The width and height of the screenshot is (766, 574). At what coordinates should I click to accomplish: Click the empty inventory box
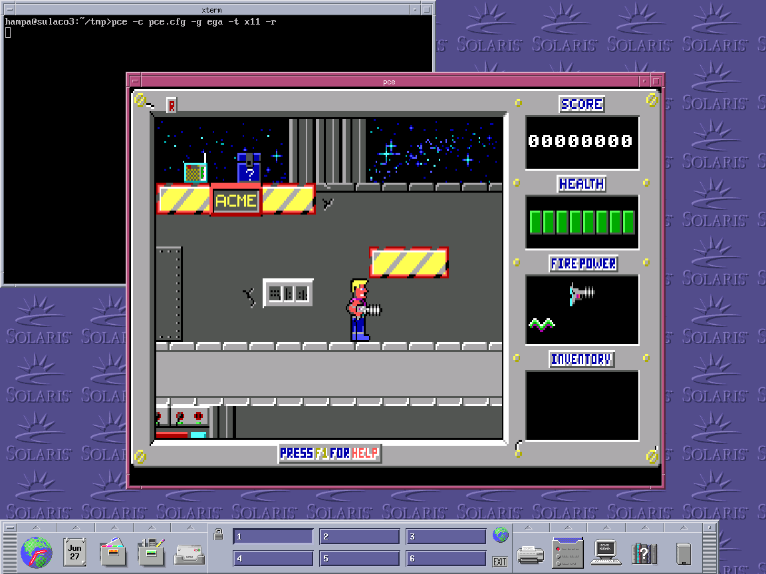pos(582,406)
